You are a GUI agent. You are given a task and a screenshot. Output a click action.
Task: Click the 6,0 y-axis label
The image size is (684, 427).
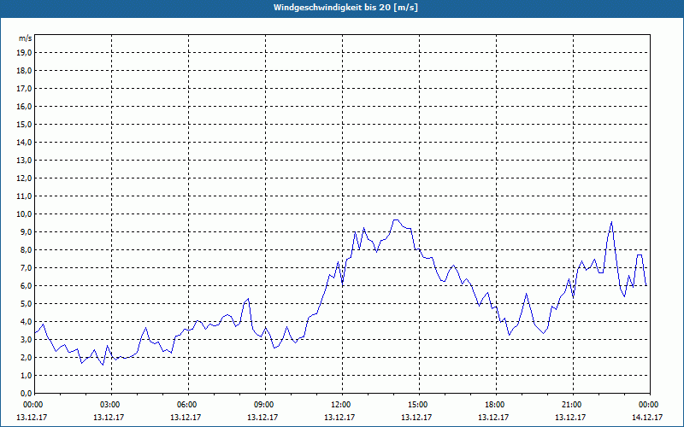pyautogui.click(x=26, y=285)
